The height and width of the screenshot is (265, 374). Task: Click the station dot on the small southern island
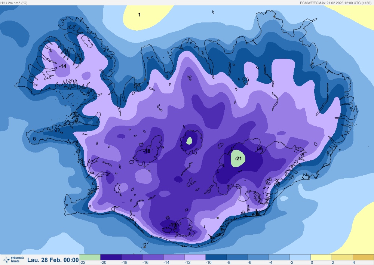click(x=144, y=247)
